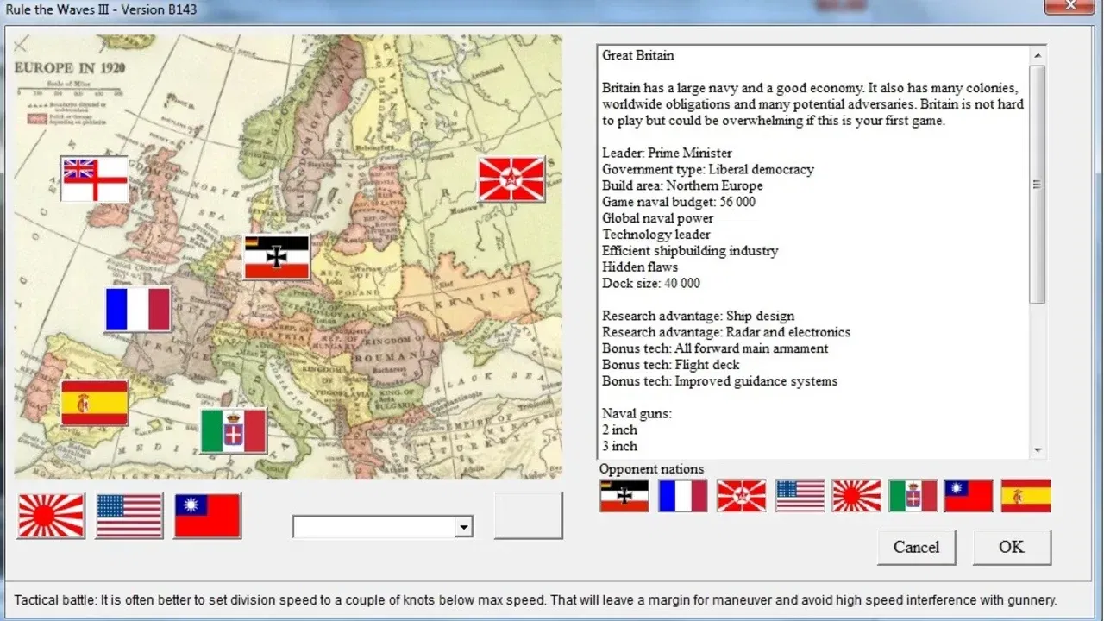Click the nation description scrollbar thumb
This screenshot has width=1104, height=621.
pyautogui.click(x=1036, y=184)
